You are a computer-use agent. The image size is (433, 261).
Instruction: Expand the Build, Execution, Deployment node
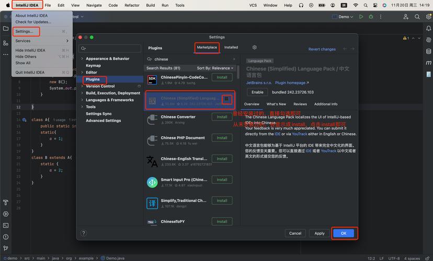[x=82, y=93]
